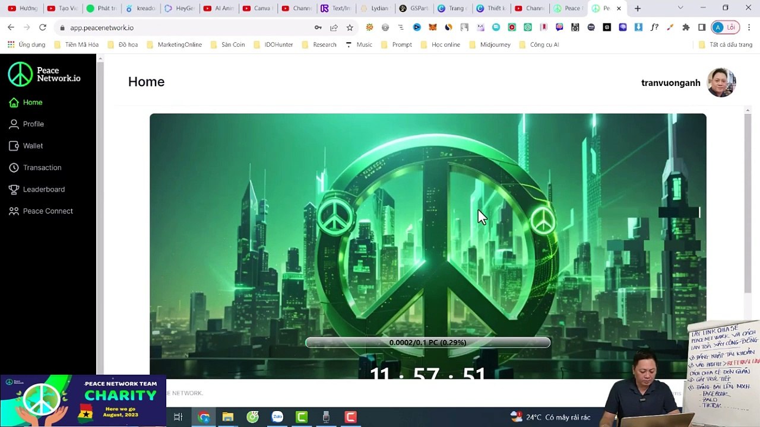The image size is (760, 427).
Task: Open File Explorer from the taskbar
Action: tap(228, 417)
